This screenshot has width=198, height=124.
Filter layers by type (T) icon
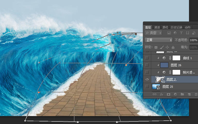coord(181,33)
